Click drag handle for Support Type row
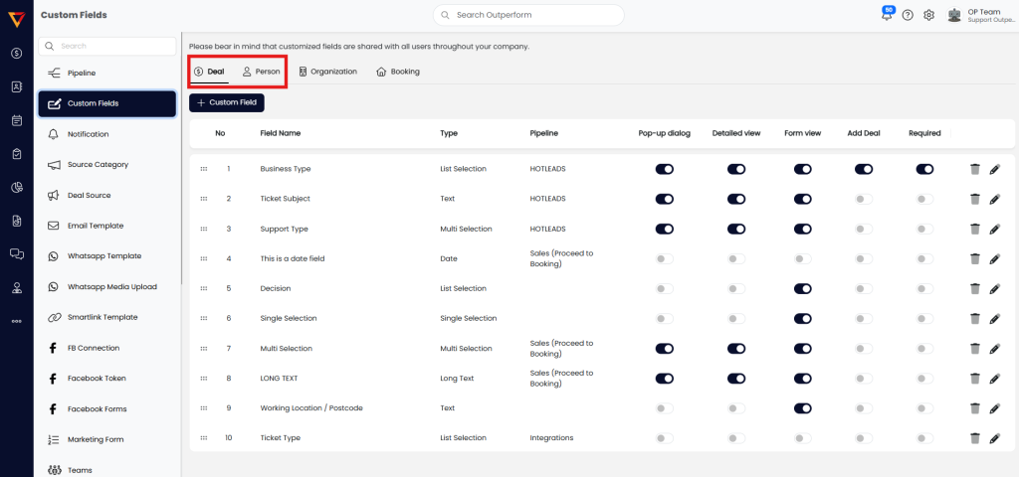The width and height of the screenshot is (1019, 477). pos(204,229)
